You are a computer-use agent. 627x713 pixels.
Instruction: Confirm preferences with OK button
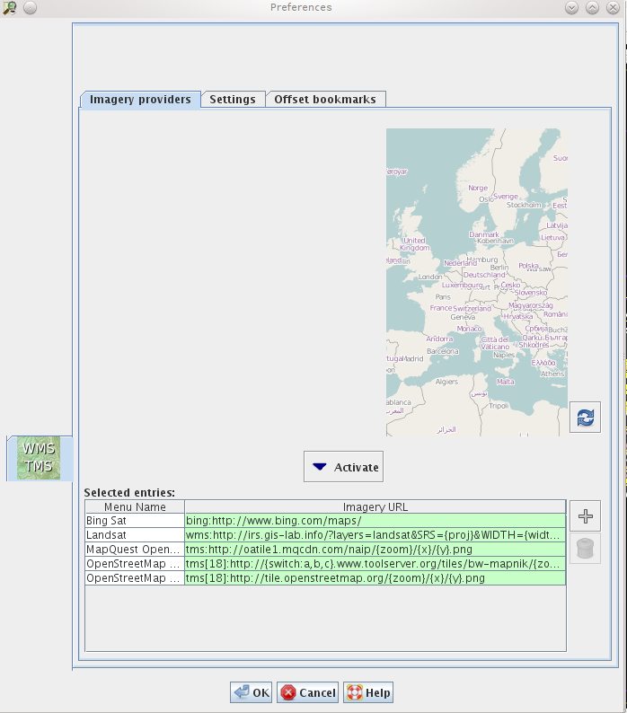(x=252, y=692)
